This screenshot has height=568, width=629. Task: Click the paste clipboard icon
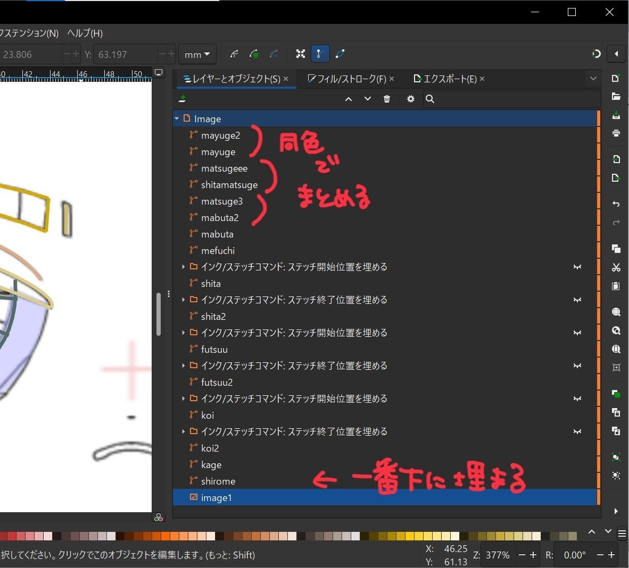tap(616, 286)
